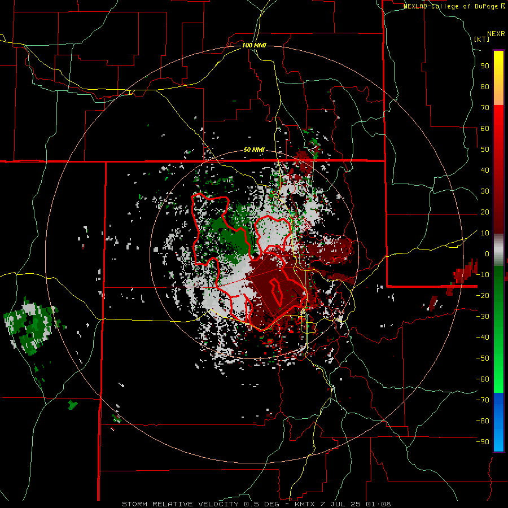Click the "01:08" timestamp in caption
Screen dimensions: 508x508
click(x=378, y=504)
